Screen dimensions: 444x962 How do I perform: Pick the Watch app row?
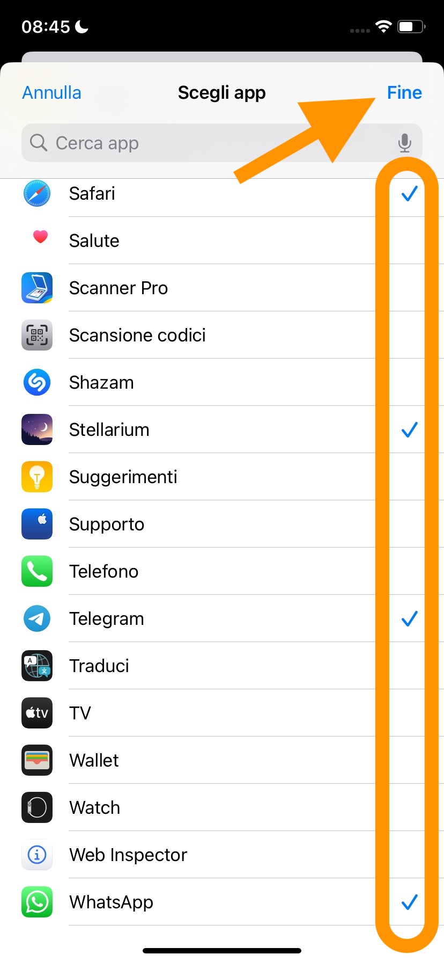tap(214, 807)
